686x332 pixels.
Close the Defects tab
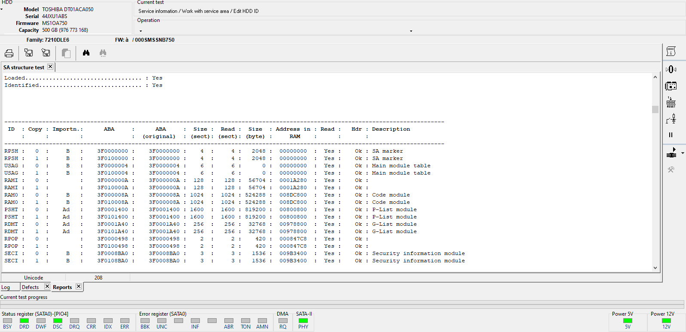[47, 286]
